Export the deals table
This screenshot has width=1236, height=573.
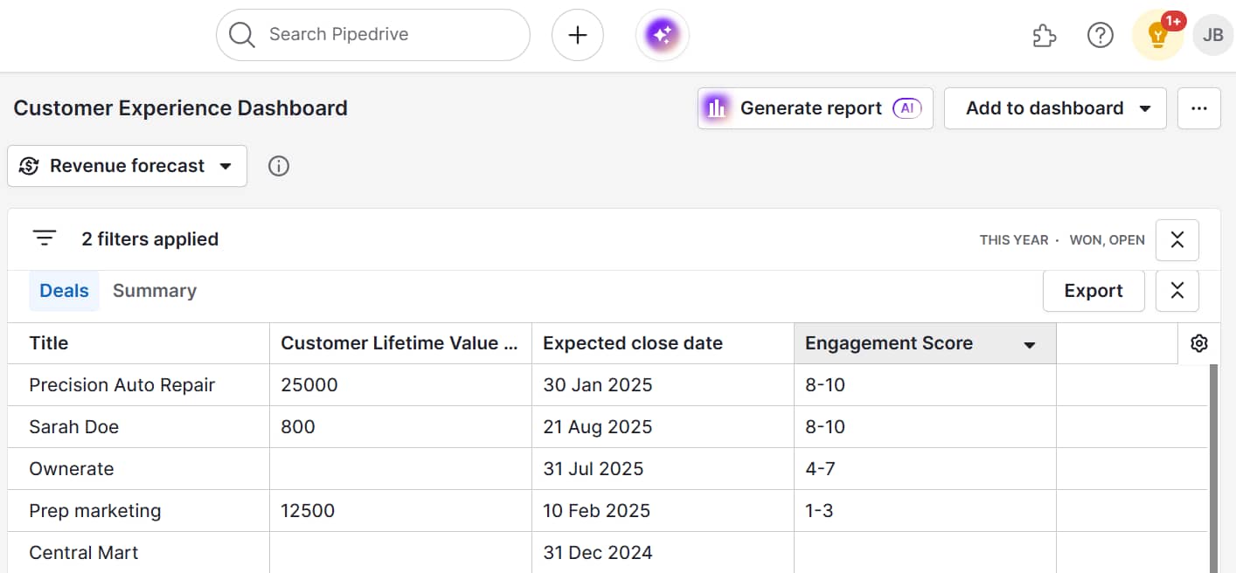coord(1093,291)
